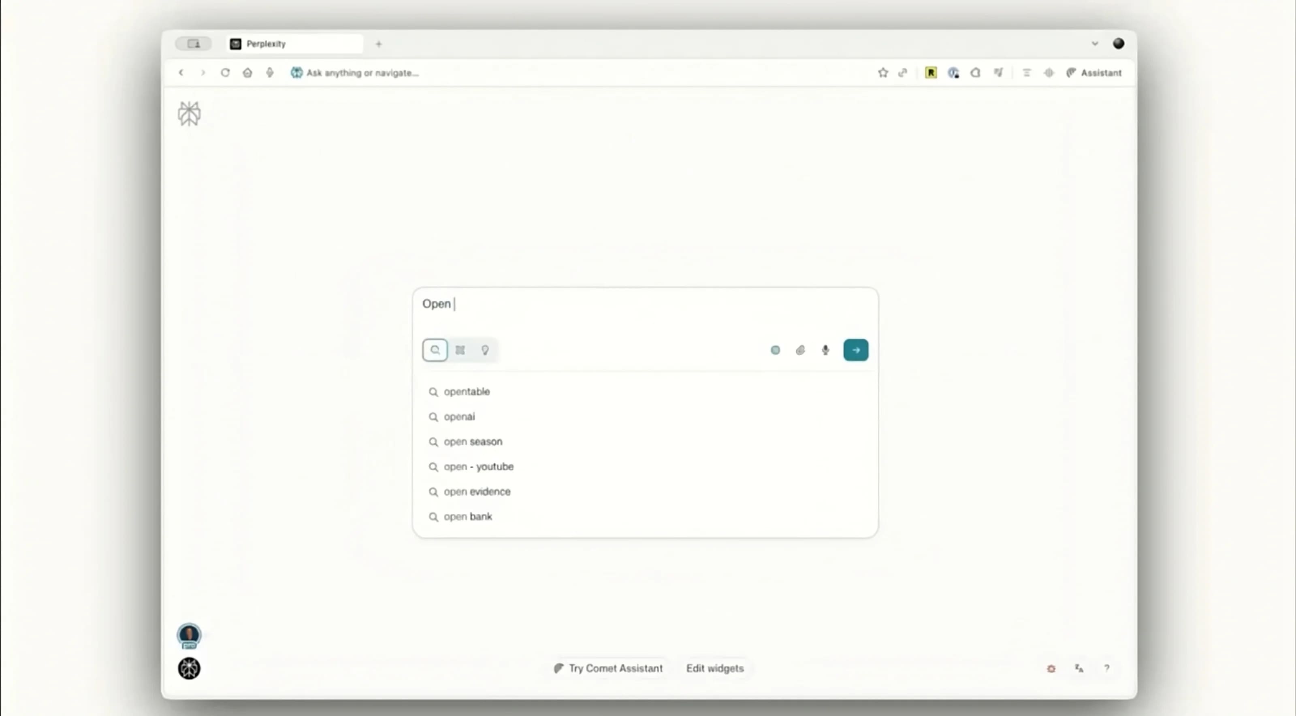Click Try Comet Assistant button

coord(608,668)
